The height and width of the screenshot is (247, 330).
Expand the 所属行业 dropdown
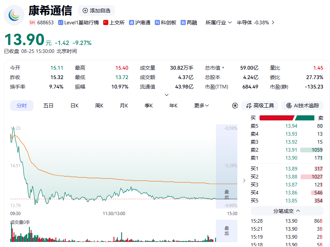(218, 22)
